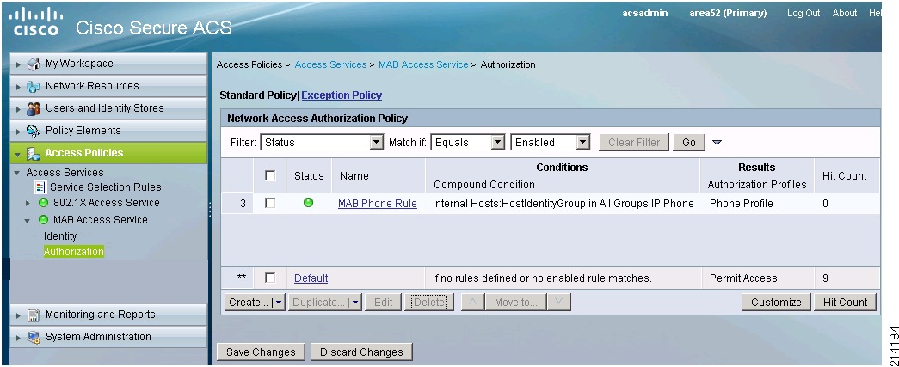Expand the 802.1X Access Service tree node
899x367 pixels.
pos(28,203)
